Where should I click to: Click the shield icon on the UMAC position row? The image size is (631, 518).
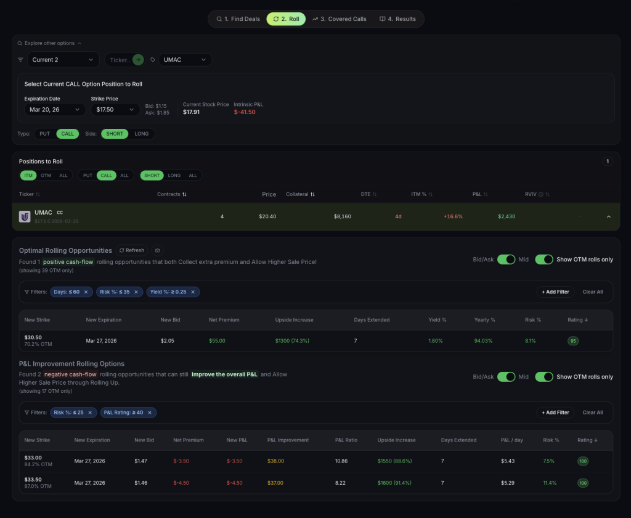[x=26, y=216]
